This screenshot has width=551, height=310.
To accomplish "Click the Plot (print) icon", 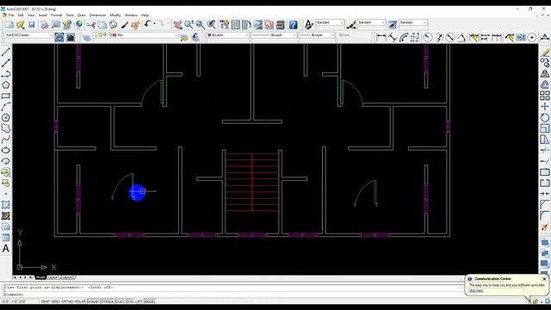I will [45, 25].
